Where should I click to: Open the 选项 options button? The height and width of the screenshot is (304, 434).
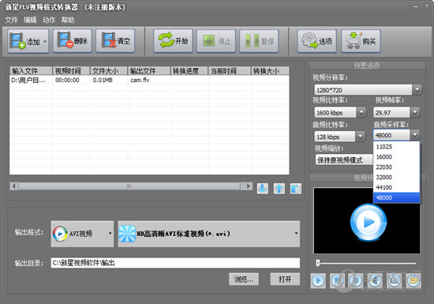[317, 41]
